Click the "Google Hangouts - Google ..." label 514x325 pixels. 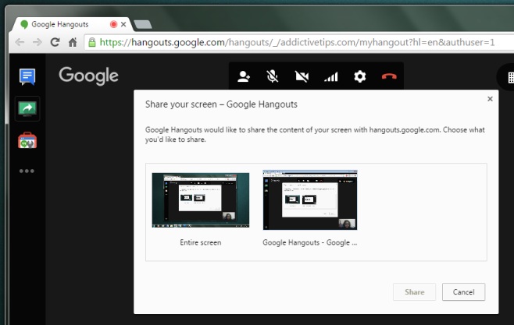click(310, 242)
